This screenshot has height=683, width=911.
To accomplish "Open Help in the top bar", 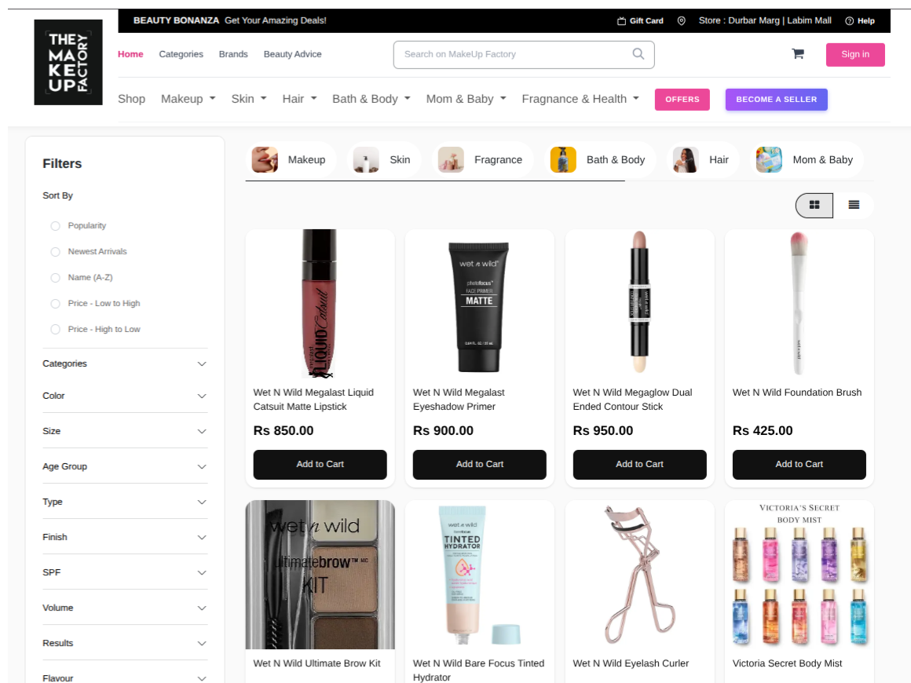I will 860,21.
